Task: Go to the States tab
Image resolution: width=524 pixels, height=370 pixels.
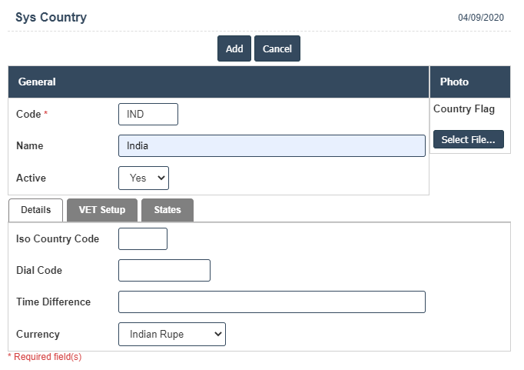Action: [x=167, y=210]
